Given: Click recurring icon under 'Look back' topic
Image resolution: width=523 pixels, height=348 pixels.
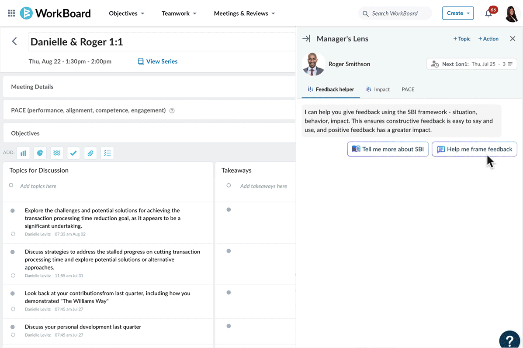Looking at the screenshot, I should click(13, 309).
